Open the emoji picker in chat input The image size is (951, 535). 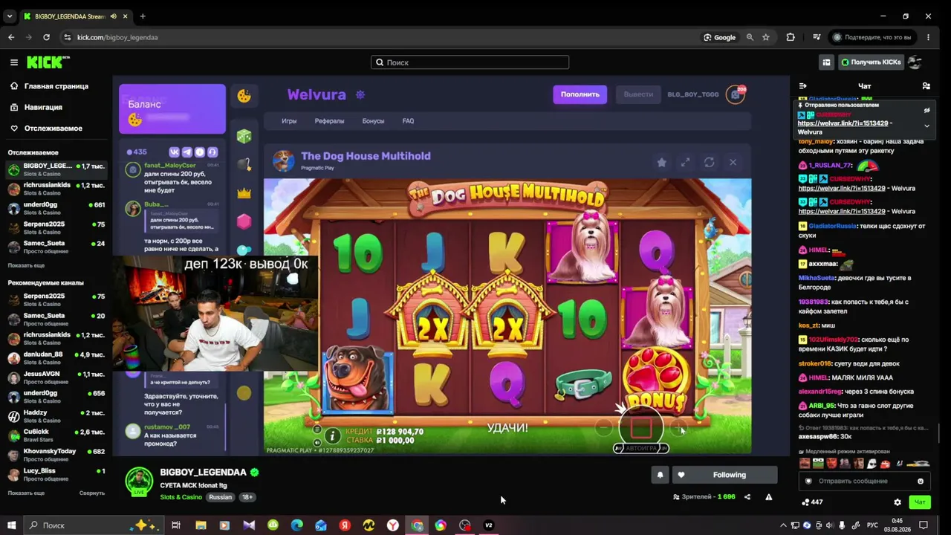[x=921, y=481]
